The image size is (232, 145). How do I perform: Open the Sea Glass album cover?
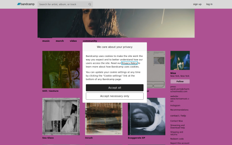(61, 116)
